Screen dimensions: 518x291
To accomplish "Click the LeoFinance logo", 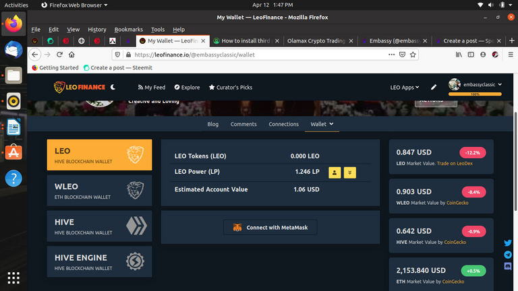I will click(80, 87).
